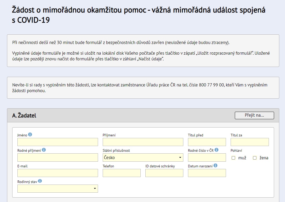285x202 pixels.
Task: Focus the Datum narození input field
Action: coord(207,173)
